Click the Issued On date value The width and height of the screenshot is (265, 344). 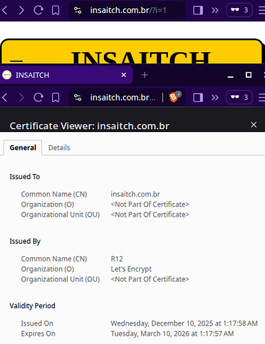tap(184, 323)
